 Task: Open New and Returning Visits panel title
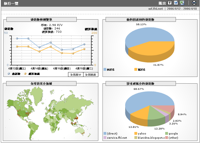pos(140,20)
